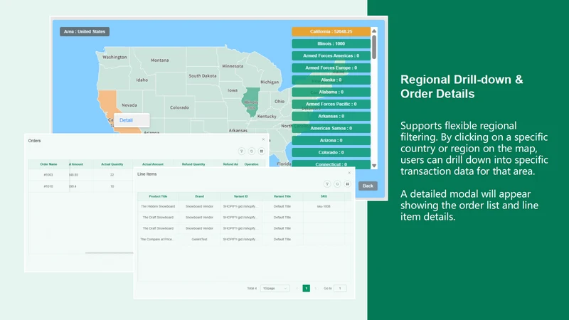Click the refresh icon in Orders panel
569x320 pixels.
pyautogui.click(x=252, y=151)
